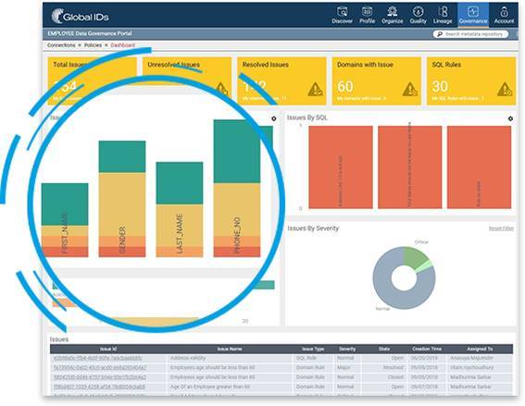Click warning icon on Resolved Issues card

coord(315,89)
